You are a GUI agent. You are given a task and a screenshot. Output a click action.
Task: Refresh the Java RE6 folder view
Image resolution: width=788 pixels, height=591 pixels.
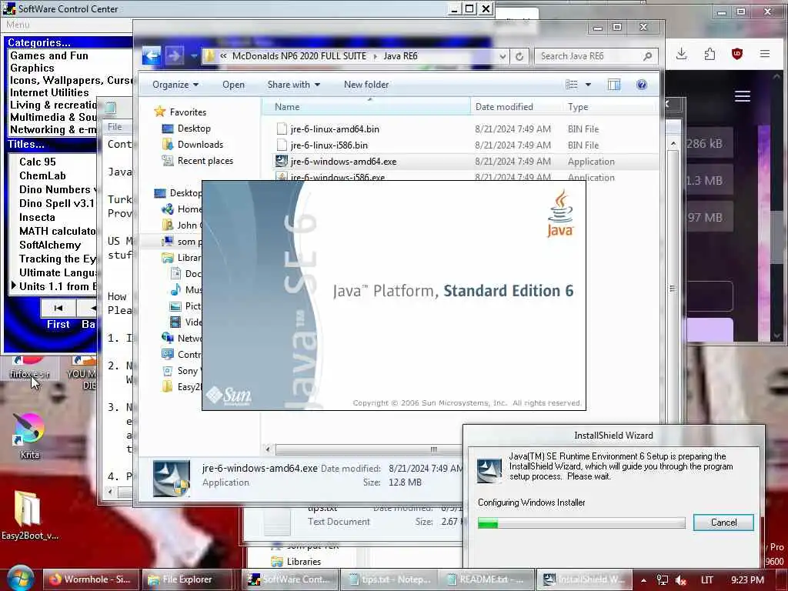(x=519, y=56)
